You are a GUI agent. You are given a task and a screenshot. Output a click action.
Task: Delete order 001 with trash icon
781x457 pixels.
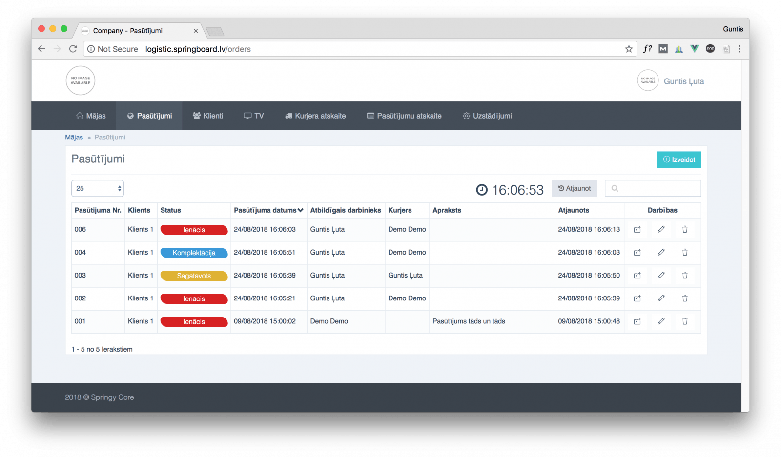coord(685,321)
